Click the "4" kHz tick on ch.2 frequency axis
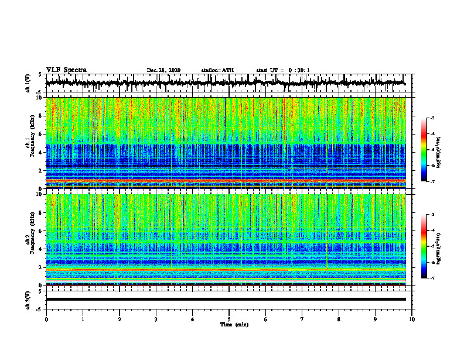The width and height of the screenshot is (464, 358). click(40, 249)
